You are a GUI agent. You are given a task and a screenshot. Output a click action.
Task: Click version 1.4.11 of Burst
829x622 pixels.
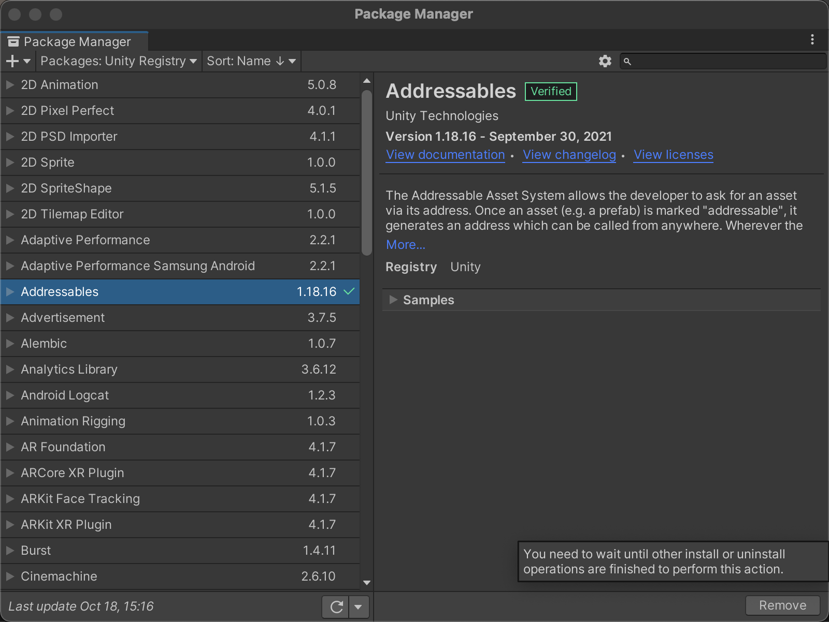pos(319,551)
